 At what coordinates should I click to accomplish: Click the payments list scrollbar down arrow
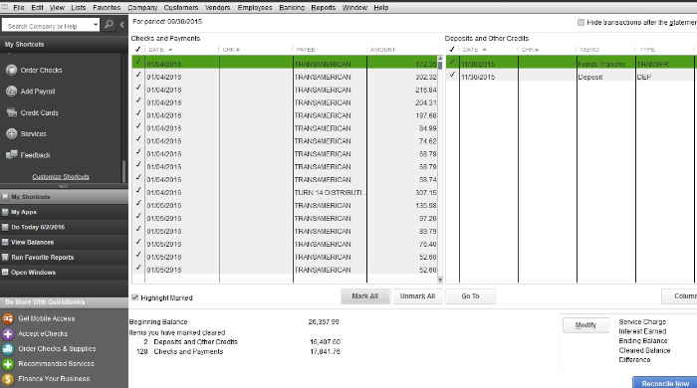pos(440,280)
